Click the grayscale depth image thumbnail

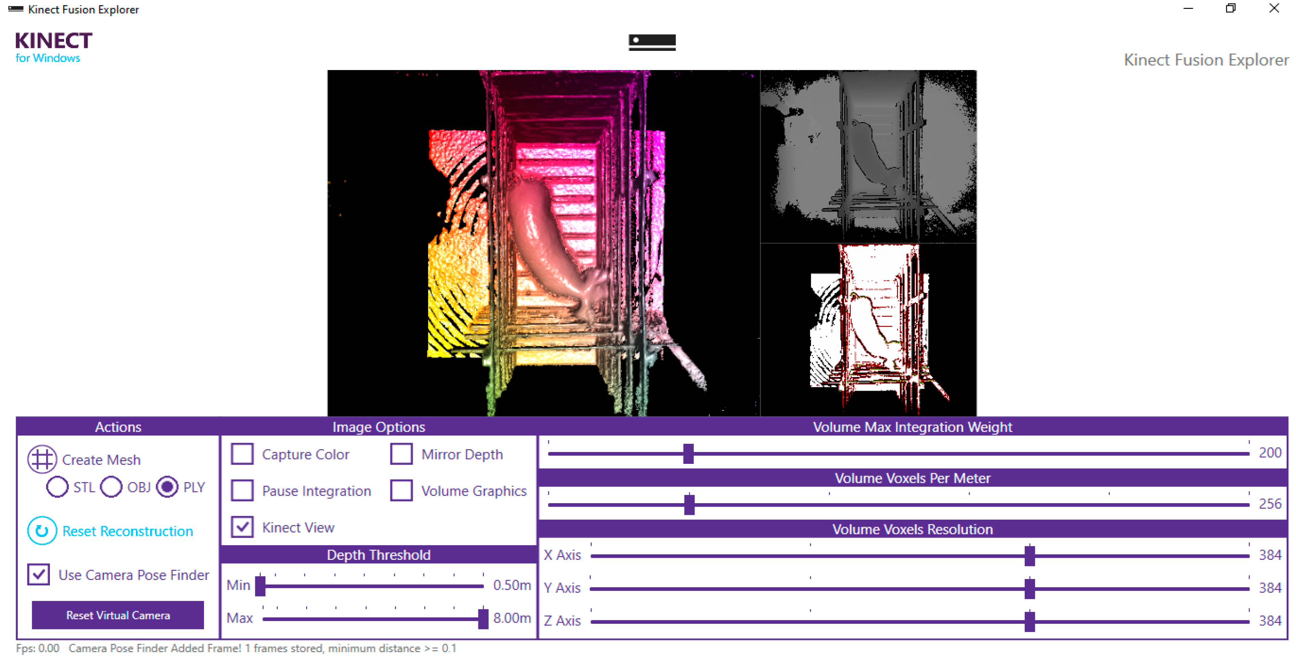pos(868,156)
